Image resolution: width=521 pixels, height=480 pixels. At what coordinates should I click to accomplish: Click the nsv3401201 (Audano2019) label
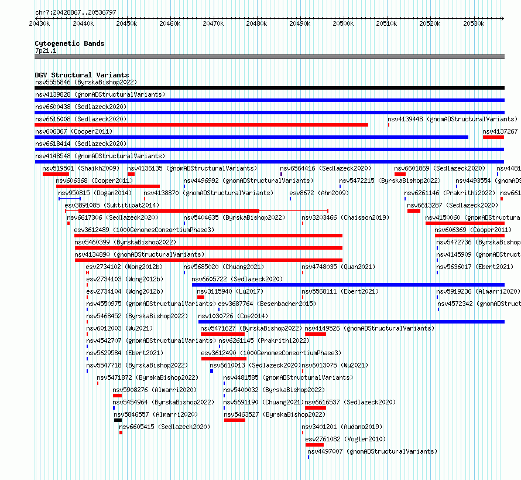(x=342, y=427)
